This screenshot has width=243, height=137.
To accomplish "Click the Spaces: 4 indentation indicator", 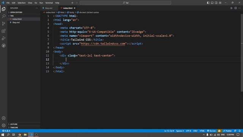I will (x=180, y=131).
